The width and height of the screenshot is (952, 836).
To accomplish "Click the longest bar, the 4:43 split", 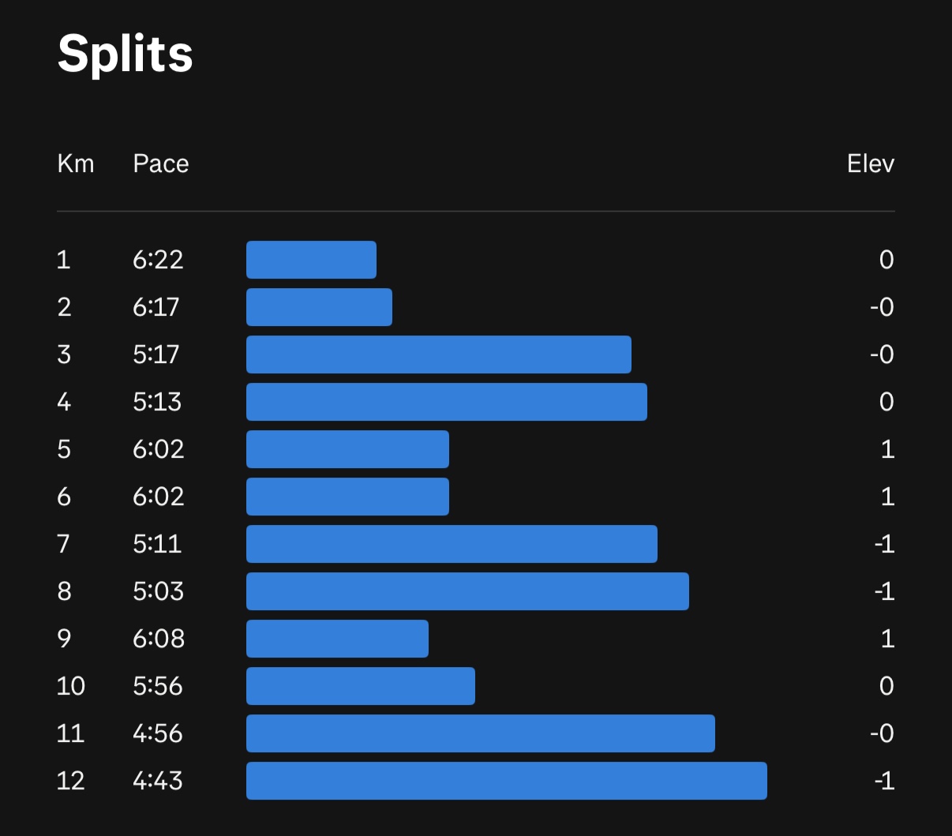I will 506,781.
